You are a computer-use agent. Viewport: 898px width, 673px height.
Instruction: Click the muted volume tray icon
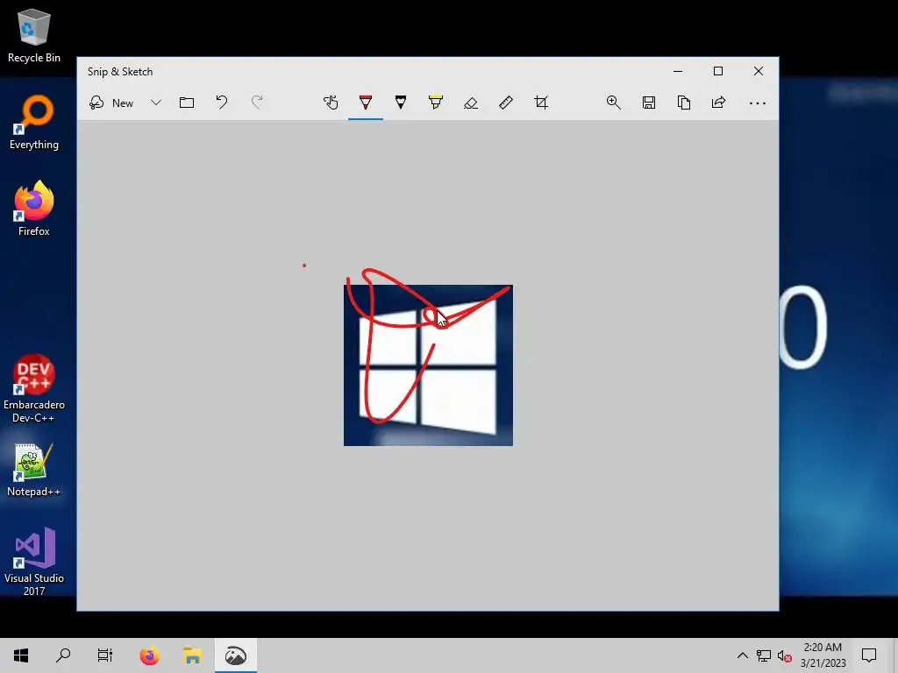(x=785, y=655)
